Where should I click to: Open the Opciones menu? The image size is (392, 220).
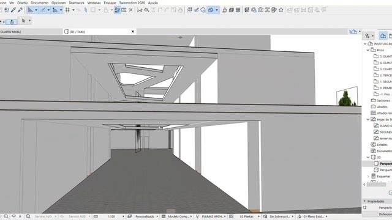pyautogui.click(x=59, y=2)
